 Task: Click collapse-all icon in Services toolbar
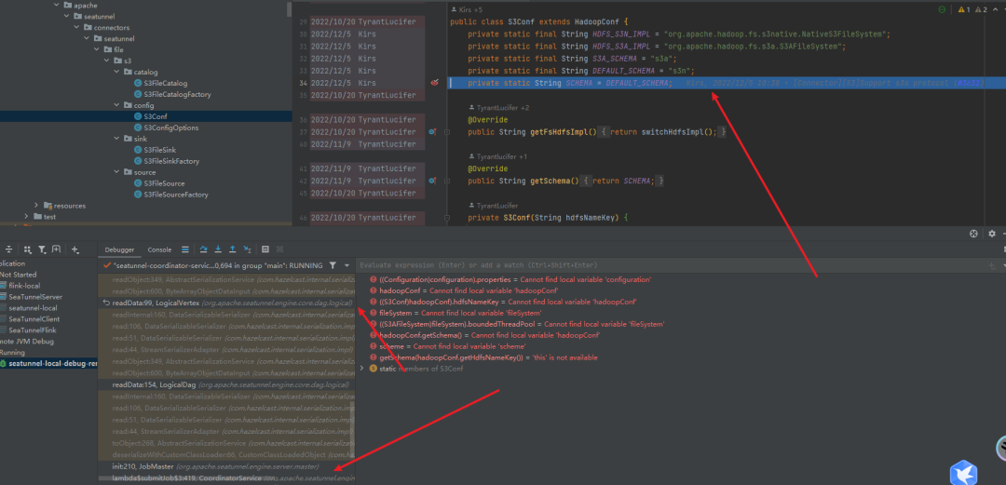pyautogui.click(x=9, y=249)
